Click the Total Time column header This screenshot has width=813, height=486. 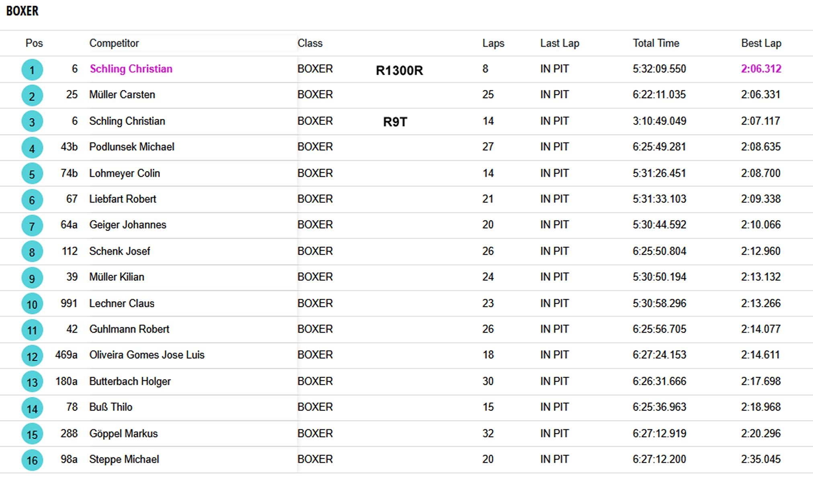[656, 43]
